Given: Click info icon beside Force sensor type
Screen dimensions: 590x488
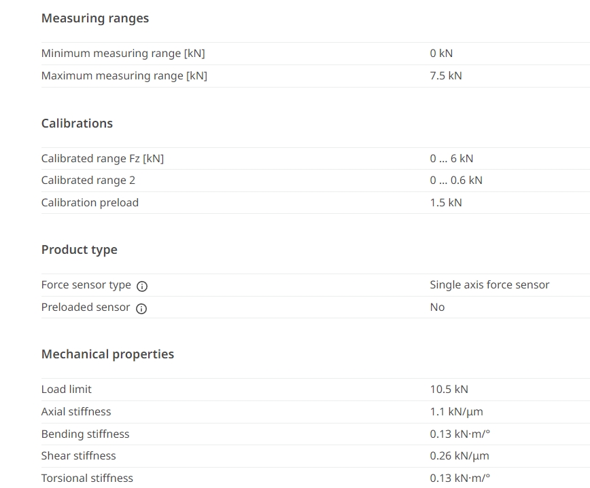Looking at the screenshot, I should (142, 286).
